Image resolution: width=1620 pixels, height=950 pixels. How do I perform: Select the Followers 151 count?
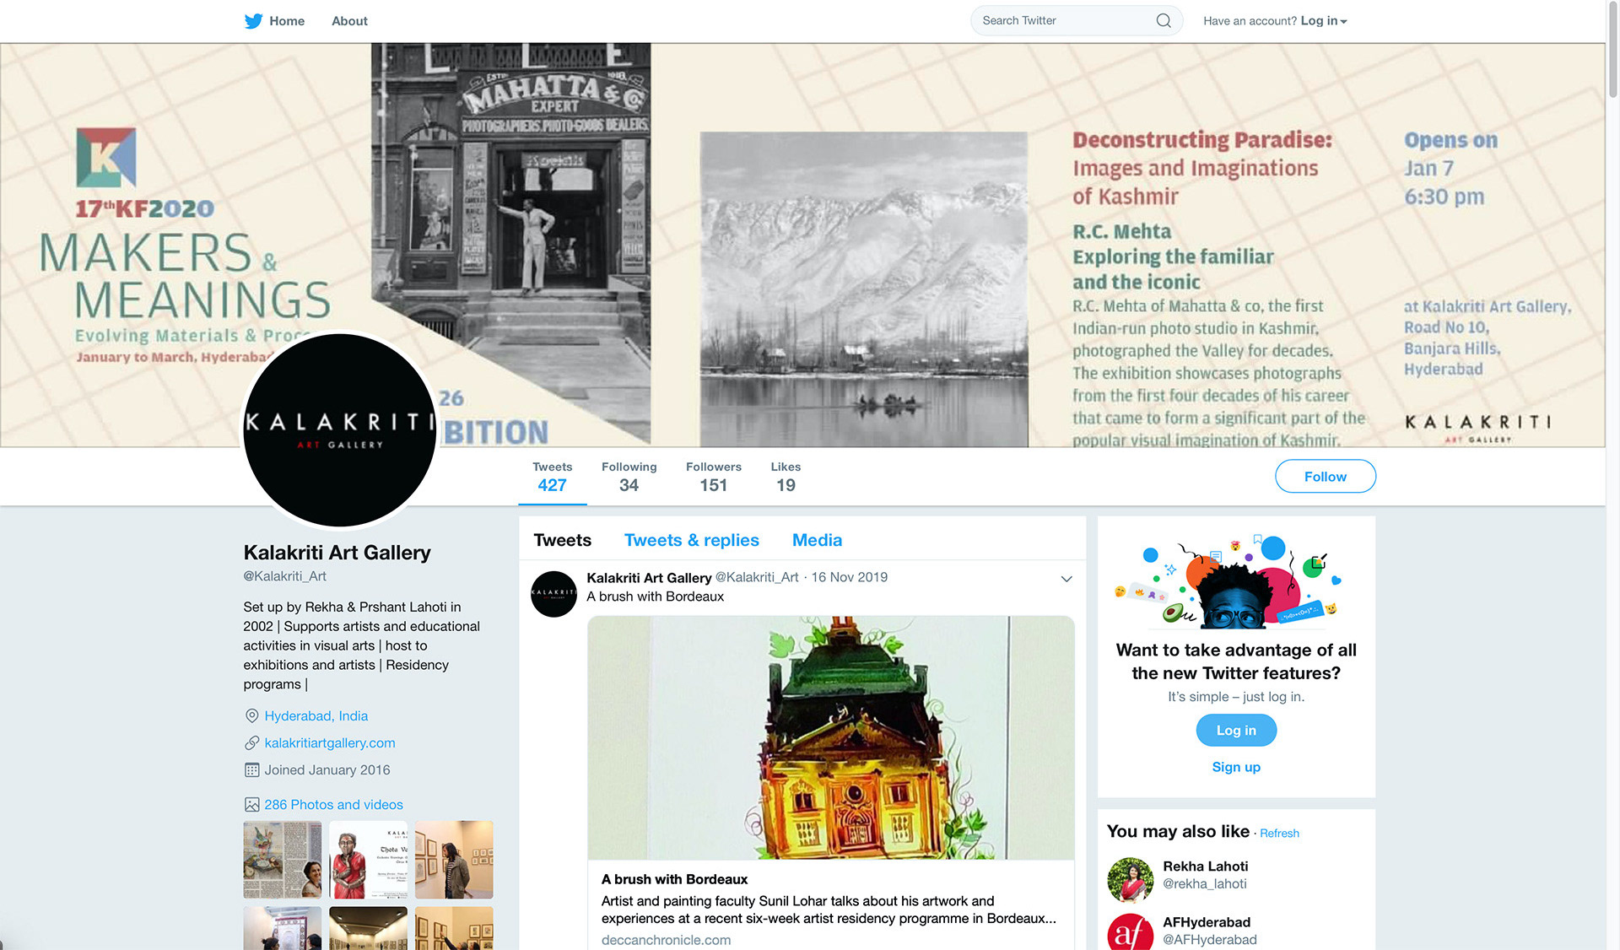click(x=713, y=477)
